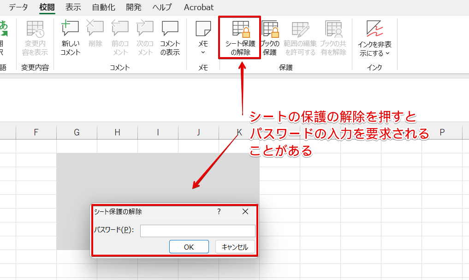
Task: Open the 表示 ribbon tab
Action: [x=73, y=7]
